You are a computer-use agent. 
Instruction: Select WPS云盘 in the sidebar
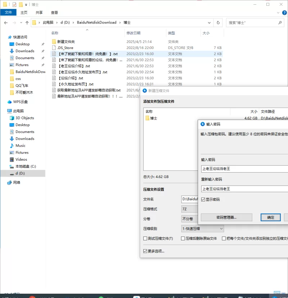click(20, 102)
